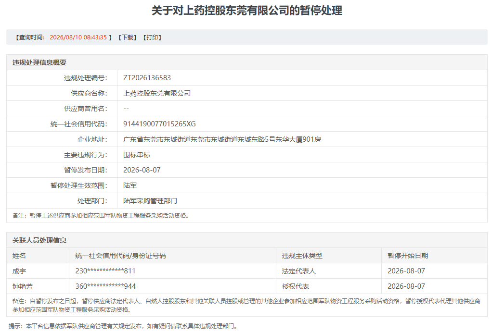
Task: Select ID number 360************944
Action: (105, 286)
